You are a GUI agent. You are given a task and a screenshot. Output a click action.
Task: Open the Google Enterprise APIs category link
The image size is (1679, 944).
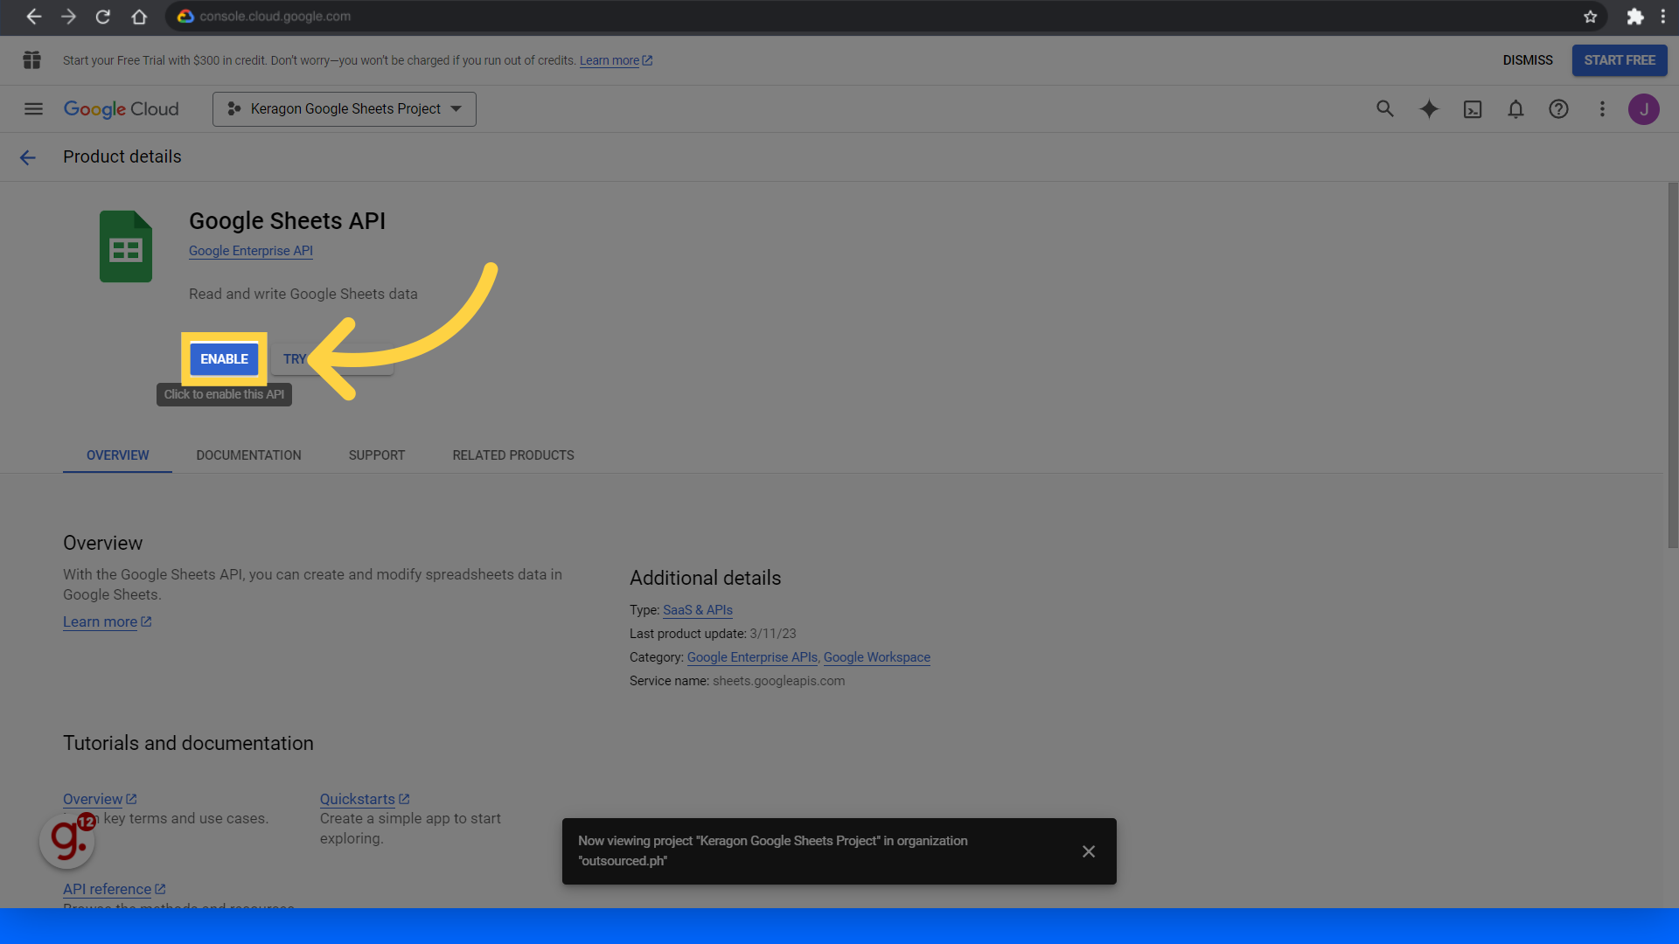coord(752,657)
